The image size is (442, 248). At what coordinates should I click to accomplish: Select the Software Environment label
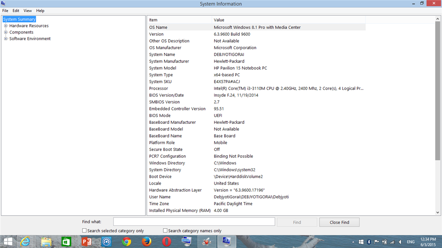tap(30, 39)
